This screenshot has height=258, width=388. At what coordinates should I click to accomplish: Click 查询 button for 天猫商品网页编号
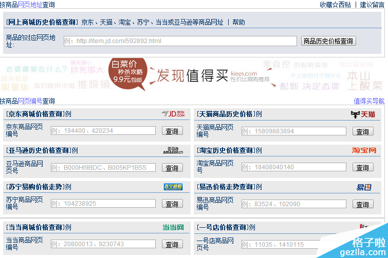tap(363, 131)
